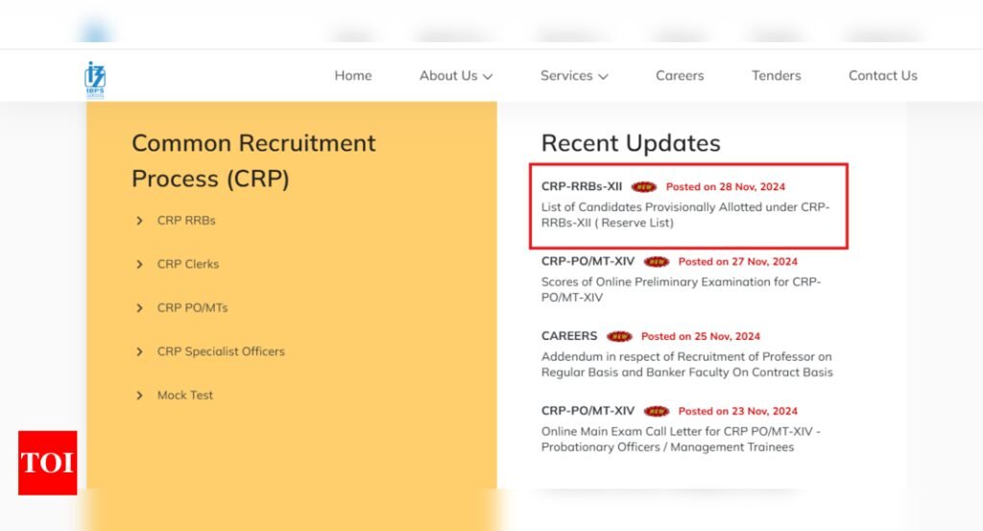Click the chevron beside CRP Clerks

139,265
